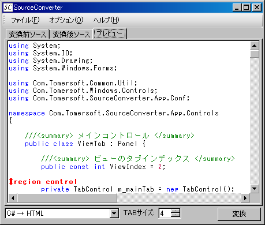265x225 pixels.
Task: Click the SourceConverter SC title bar icon
Action: [8, 7]
